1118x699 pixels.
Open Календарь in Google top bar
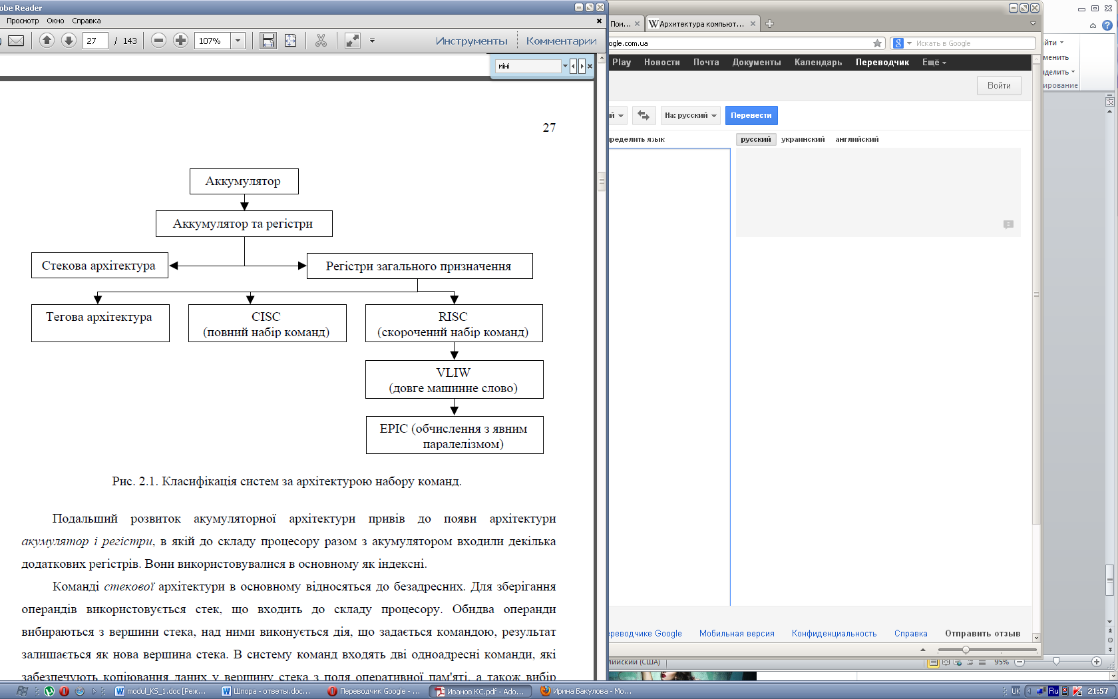818,62
